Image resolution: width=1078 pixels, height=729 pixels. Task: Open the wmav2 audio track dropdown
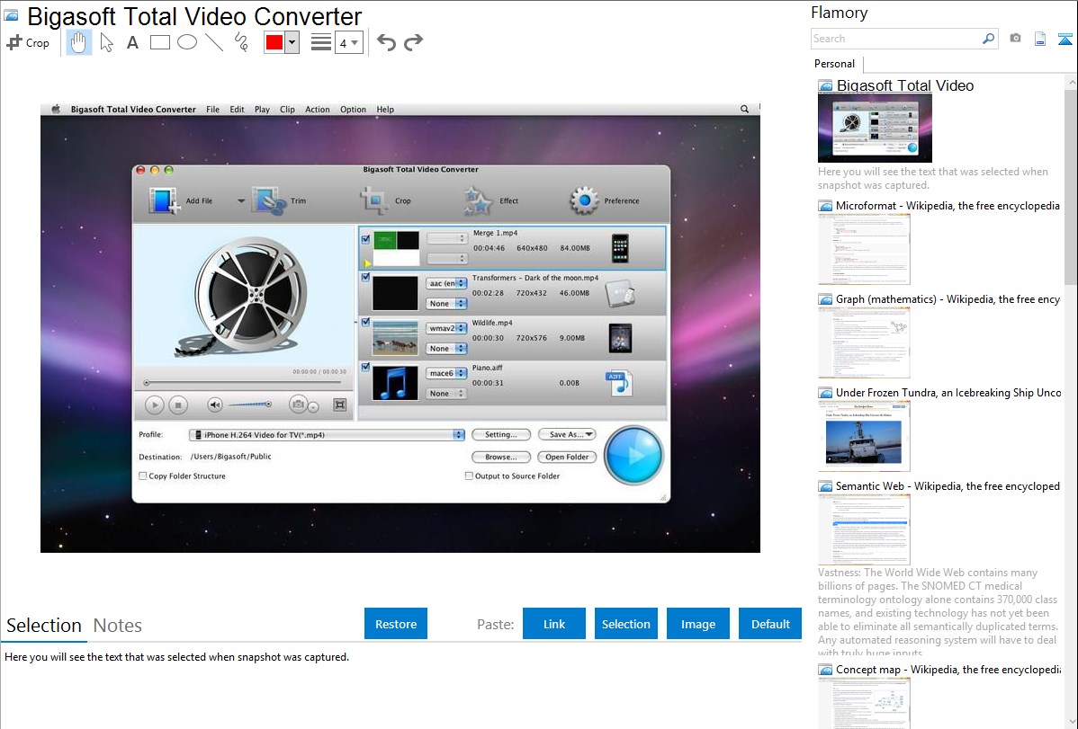(447, 328)
